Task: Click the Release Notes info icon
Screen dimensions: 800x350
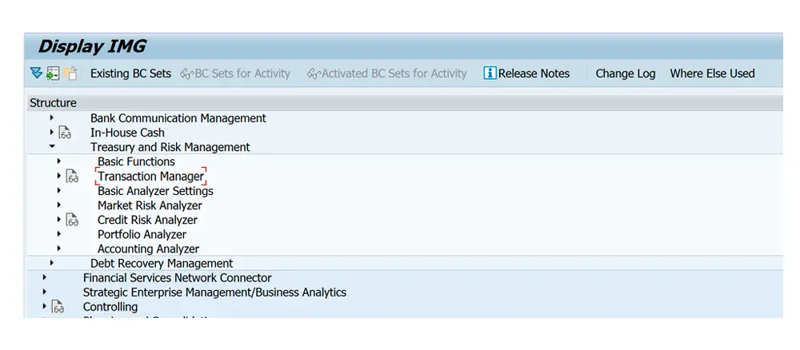Action: pyautogui.click(x=490, y=74)
